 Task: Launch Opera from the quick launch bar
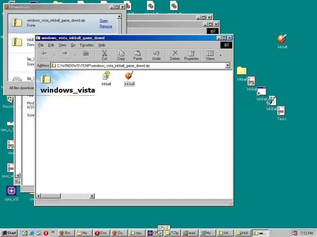click(46, 233)
